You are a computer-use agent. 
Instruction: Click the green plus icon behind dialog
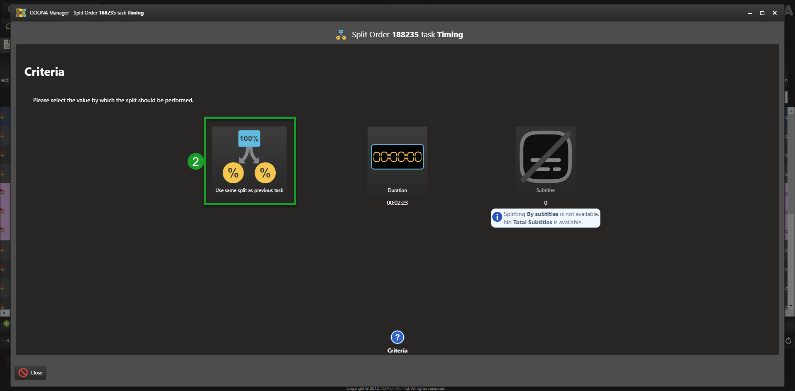click(6, 324)
